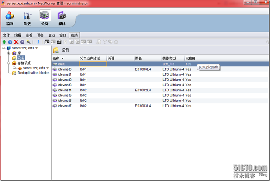Click the blue curved arrow Refresh icon
Image resolution: width=270 pixels, height=181 pixels.
[x=38, y=42]
